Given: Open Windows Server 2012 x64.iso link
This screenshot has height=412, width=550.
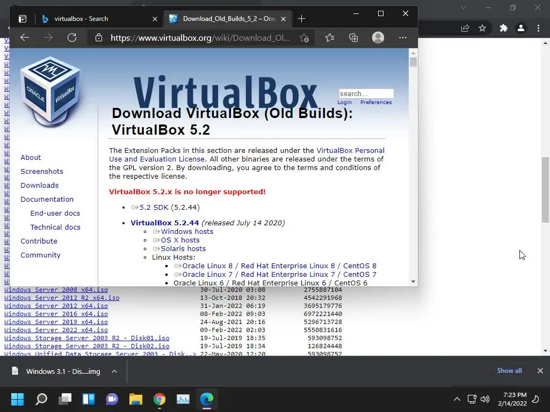Looking at the screenshot, I should tap(56, 306).
